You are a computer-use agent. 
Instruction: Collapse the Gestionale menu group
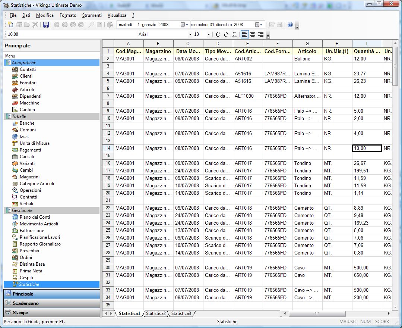pyautogui.click(x=51, y=210)
